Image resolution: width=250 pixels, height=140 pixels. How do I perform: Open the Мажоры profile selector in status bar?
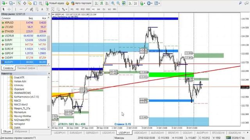click(119, 138)
